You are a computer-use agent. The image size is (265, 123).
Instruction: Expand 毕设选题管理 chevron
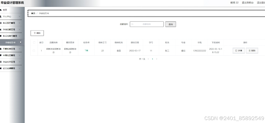pyautogui.click(x=20, y=29)
